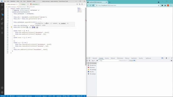Open the Extensions view
The width and height of the screenshot is (173, 97).
tap(2, 23)
